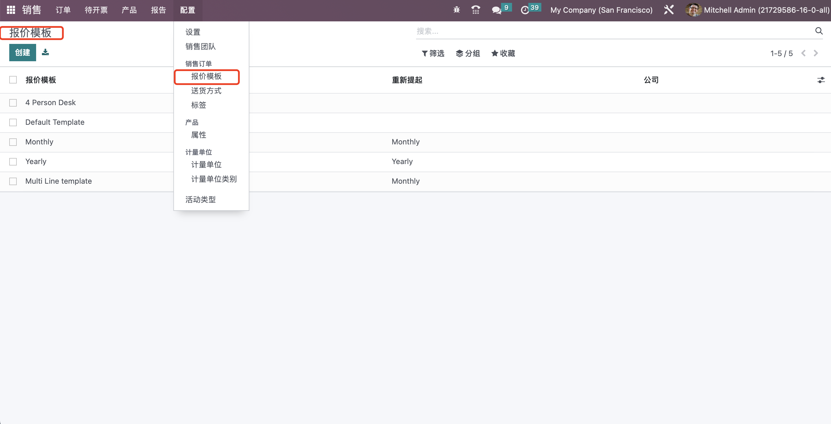This screenshot has height=424, width=831.
Task: Click Mitchell Admin avatar picture
Action: click(x=693, y=10)
